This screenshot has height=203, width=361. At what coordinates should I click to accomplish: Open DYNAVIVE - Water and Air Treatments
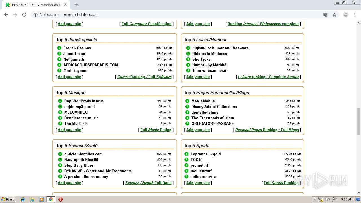[98, 171]
